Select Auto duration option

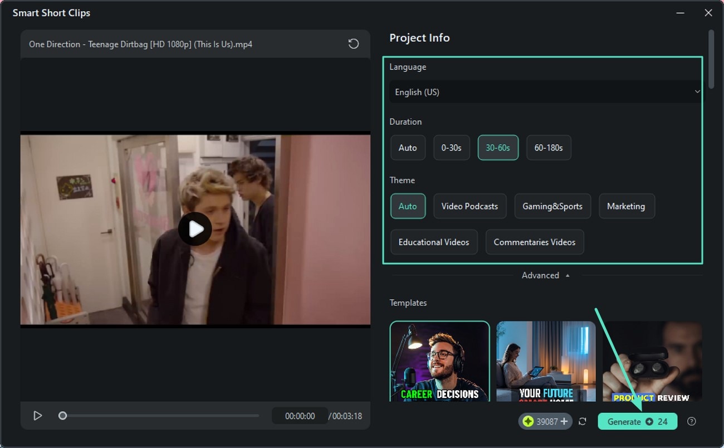pyautogui.click(x=408, y=148)
